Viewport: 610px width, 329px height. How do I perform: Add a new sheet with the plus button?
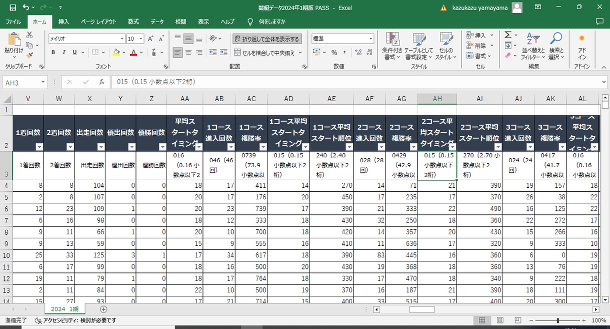point(103,309)
